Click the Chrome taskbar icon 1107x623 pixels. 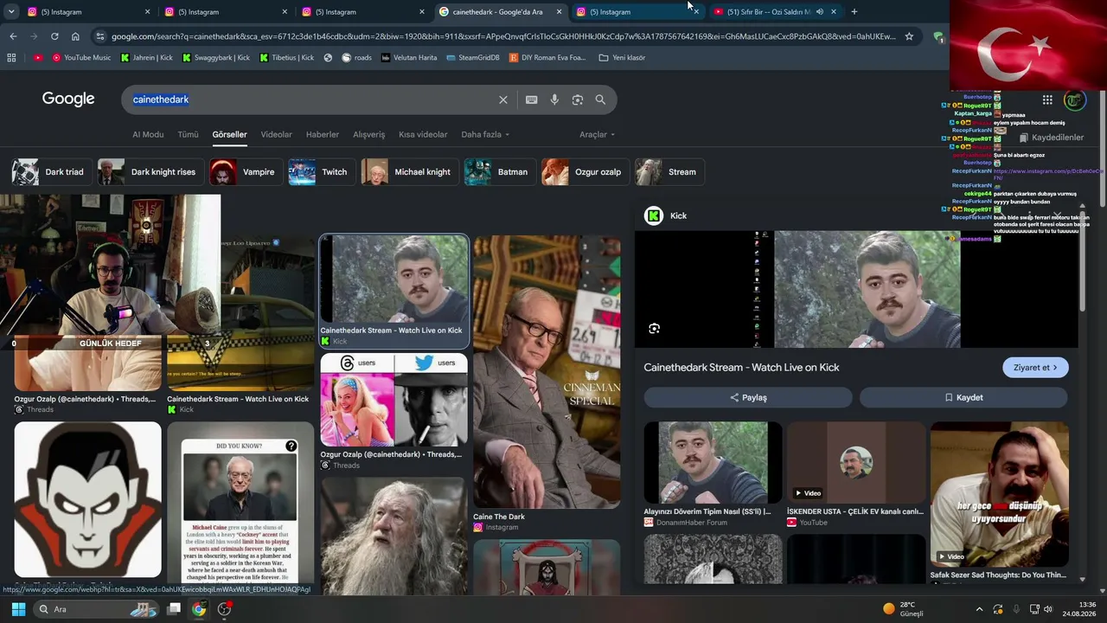(x=199, y=609)
